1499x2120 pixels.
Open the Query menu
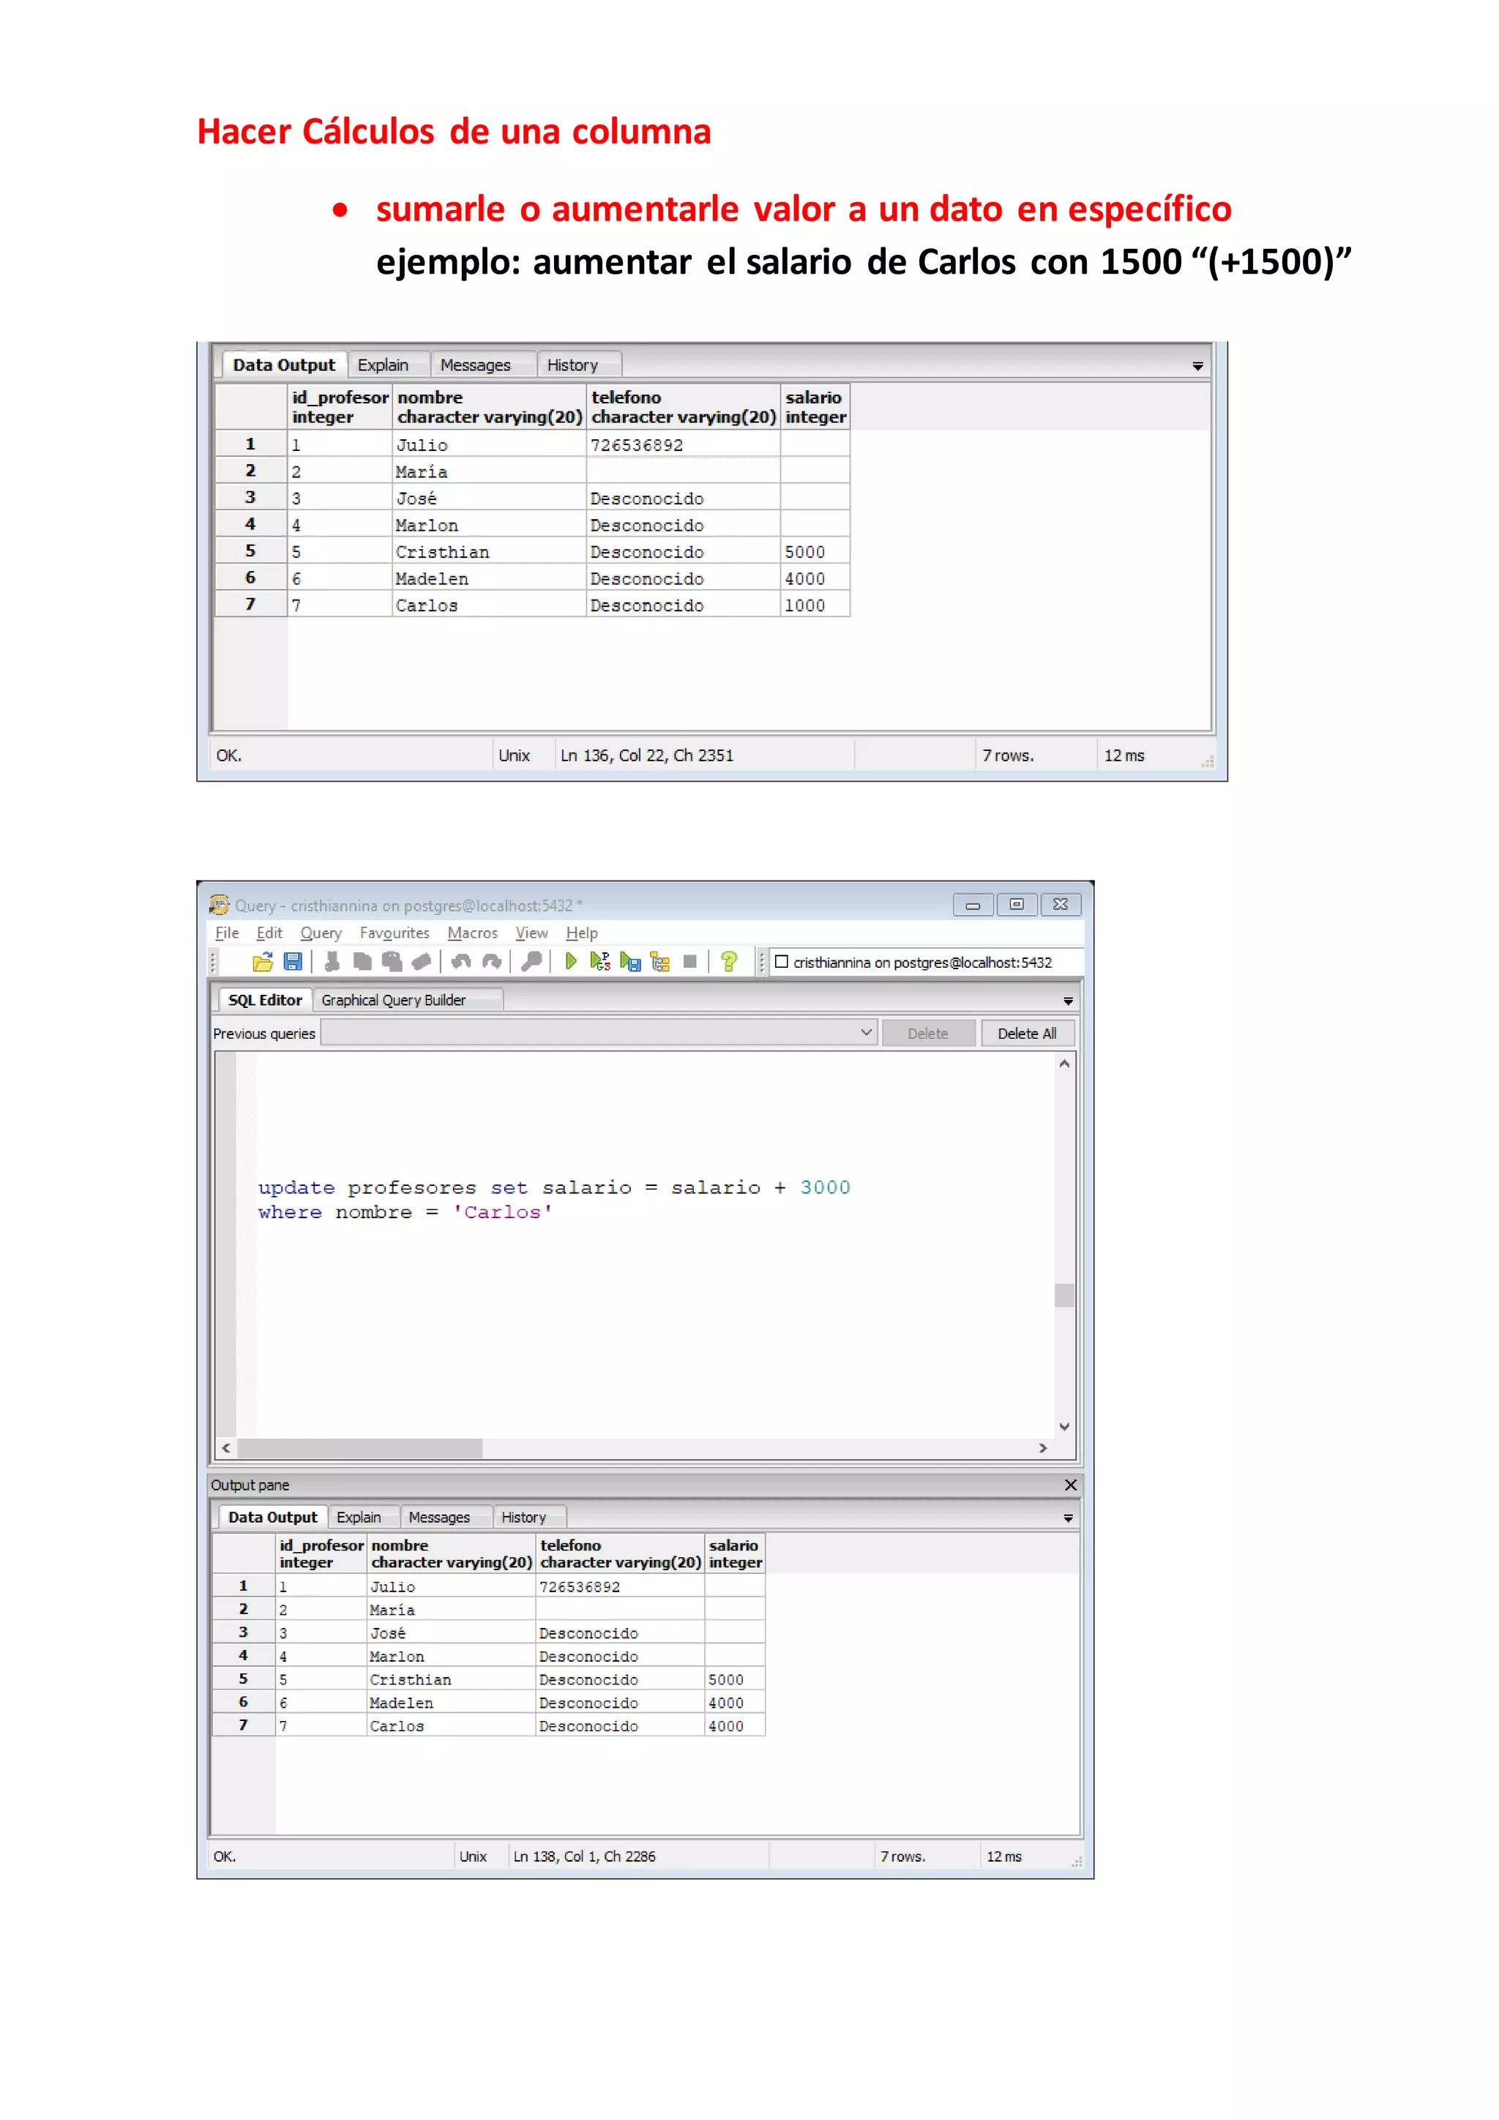tap(321, 933)
